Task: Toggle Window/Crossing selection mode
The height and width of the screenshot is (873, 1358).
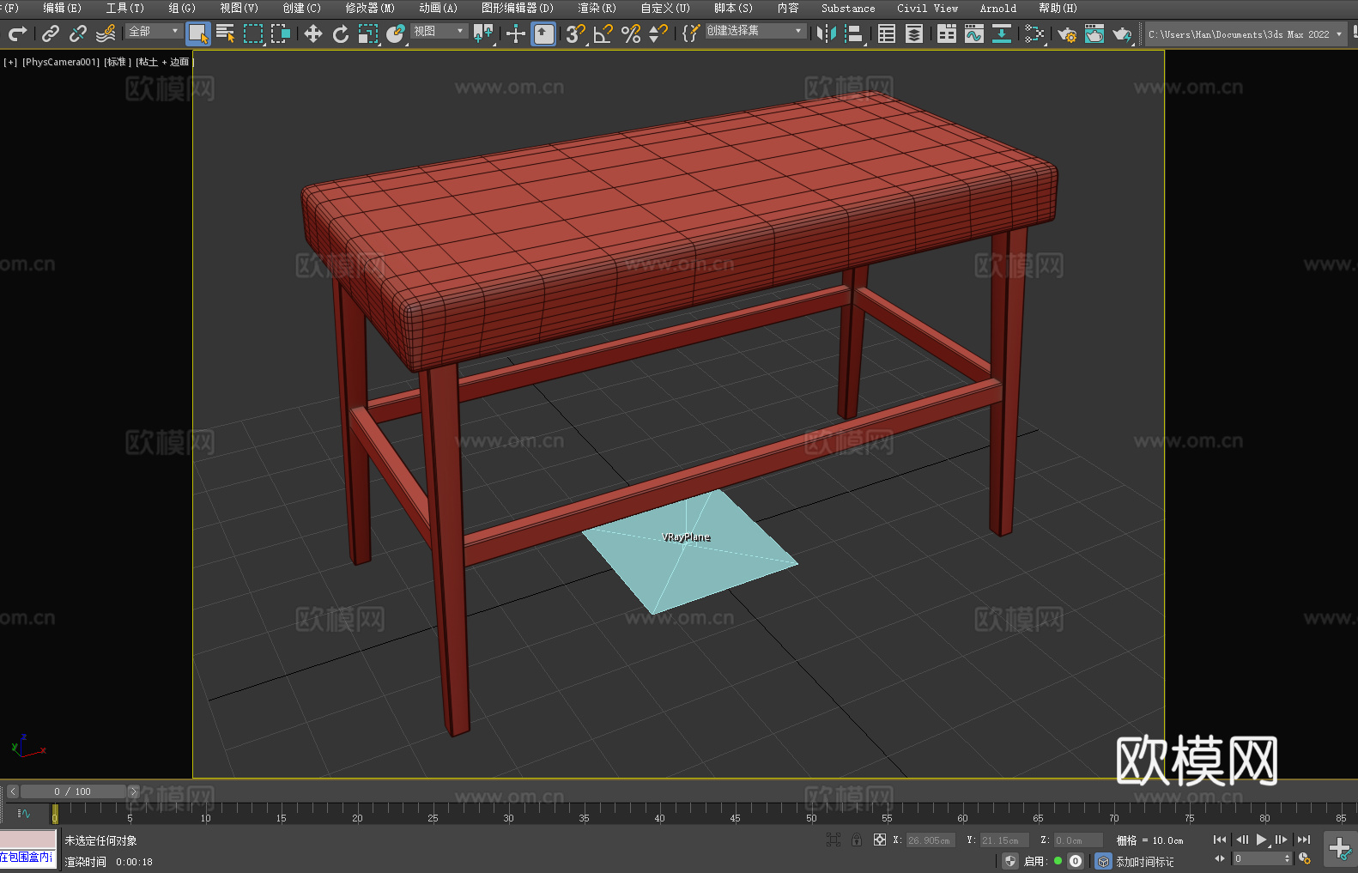Action: coord(281,33)
